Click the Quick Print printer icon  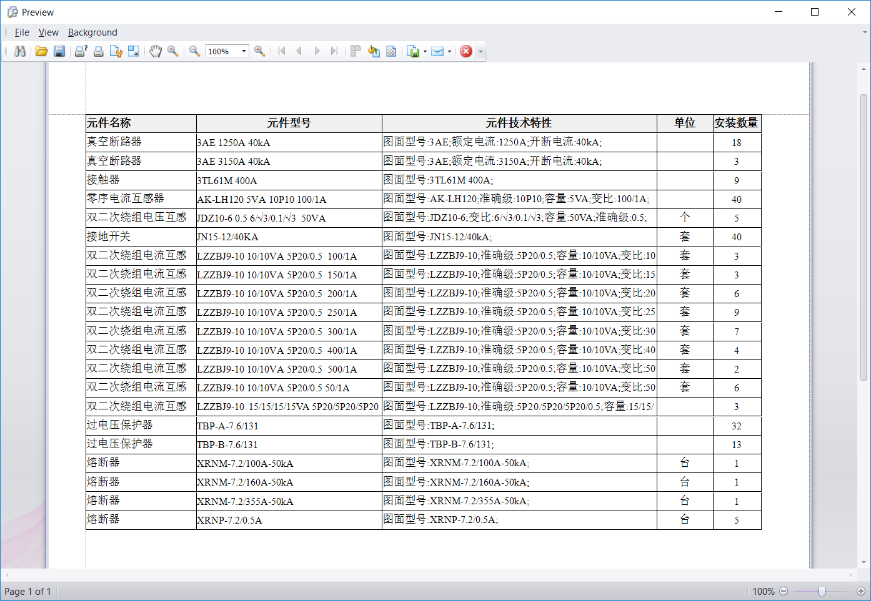tap(98, 51)
